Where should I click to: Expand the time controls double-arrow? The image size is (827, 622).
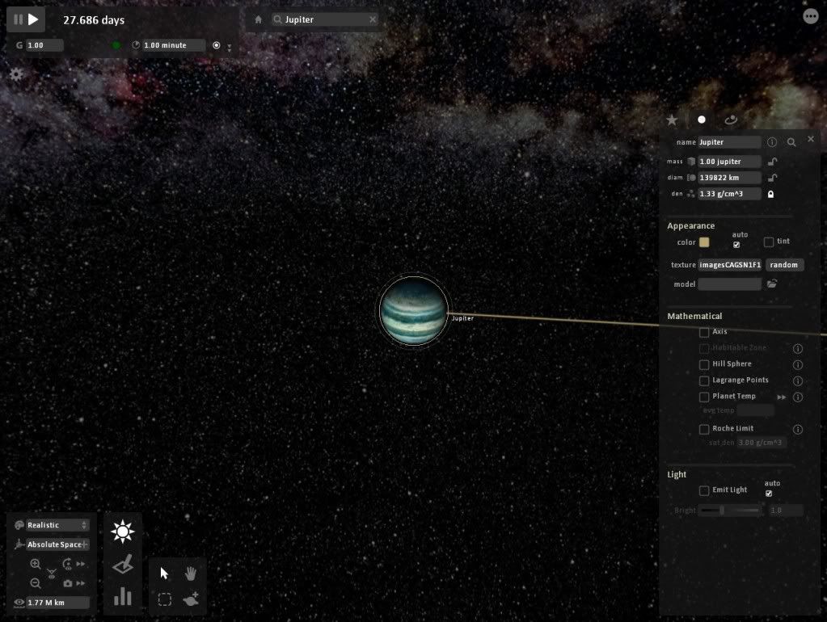(230, 48)
